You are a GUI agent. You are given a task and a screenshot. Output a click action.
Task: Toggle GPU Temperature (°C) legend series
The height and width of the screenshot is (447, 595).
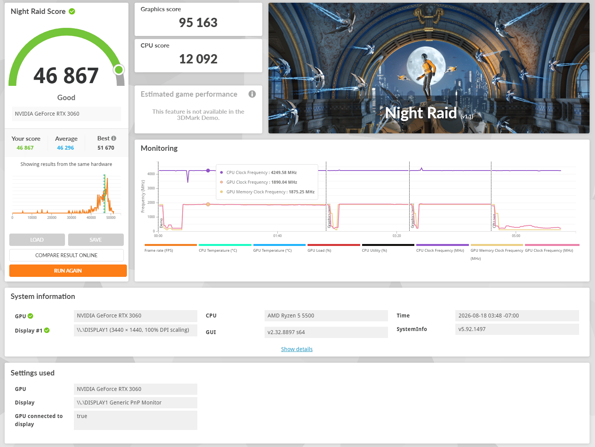coord(279,248)
